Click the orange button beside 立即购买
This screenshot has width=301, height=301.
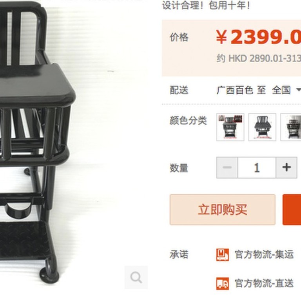(292, 210)
